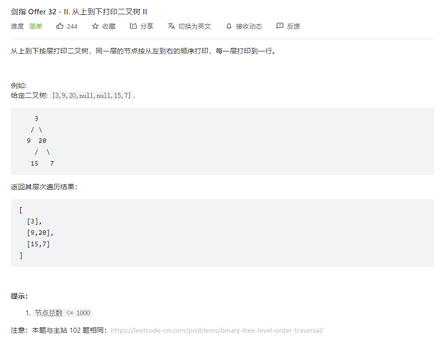Click the star favorite icon
Viewport: 442px width, 345px height.
(x=95, y=26)
